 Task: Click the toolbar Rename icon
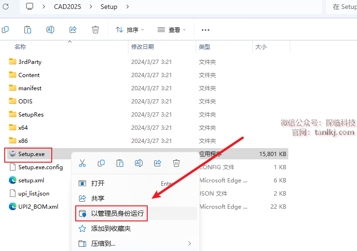tap(50, 30)
